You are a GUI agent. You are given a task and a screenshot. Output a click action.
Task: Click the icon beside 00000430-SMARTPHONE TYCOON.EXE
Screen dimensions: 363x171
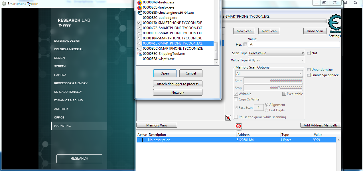click(x=139, y=23)
